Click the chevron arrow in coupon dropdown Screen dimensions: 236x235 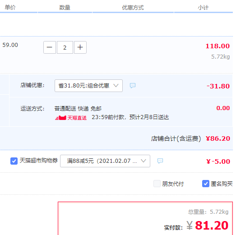[143, 161]
